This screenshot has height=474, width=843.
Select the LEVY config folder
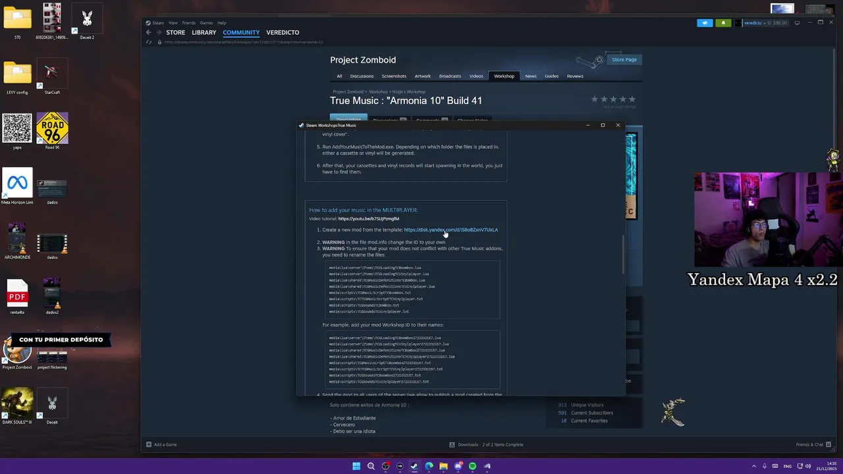tap(17, 77)
